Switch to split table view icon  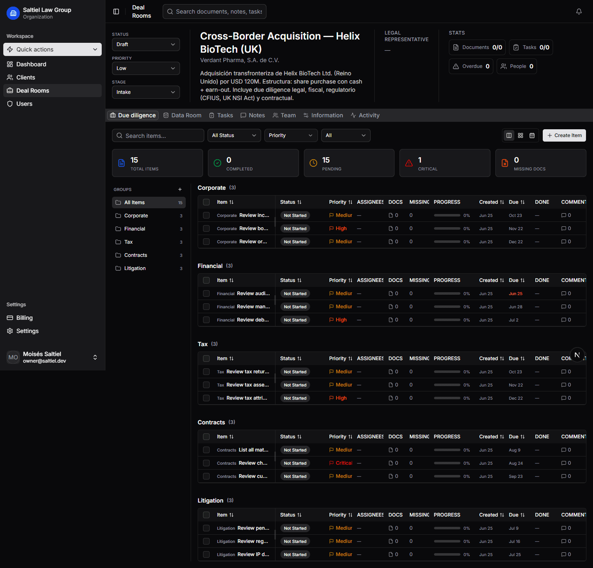click(509, 135)
